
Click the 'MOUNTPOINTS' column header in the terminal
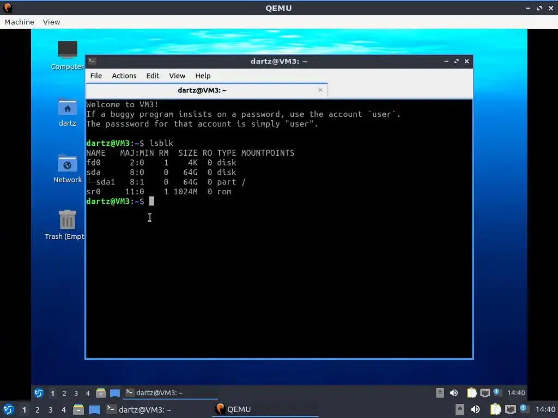pyautogui.click(x=268, y=153)
